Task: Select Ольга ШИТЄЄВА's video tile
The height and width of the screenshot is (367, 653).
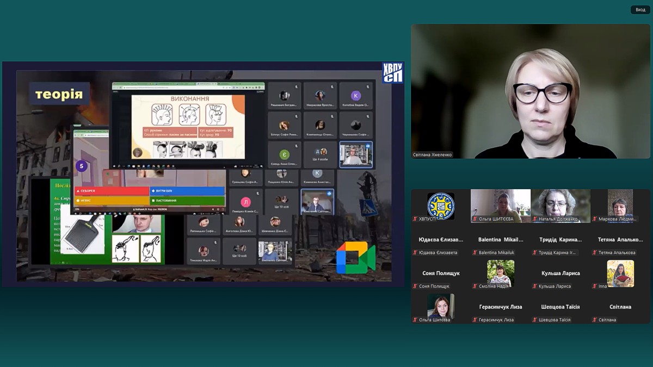Action: (x=501, y=206)
